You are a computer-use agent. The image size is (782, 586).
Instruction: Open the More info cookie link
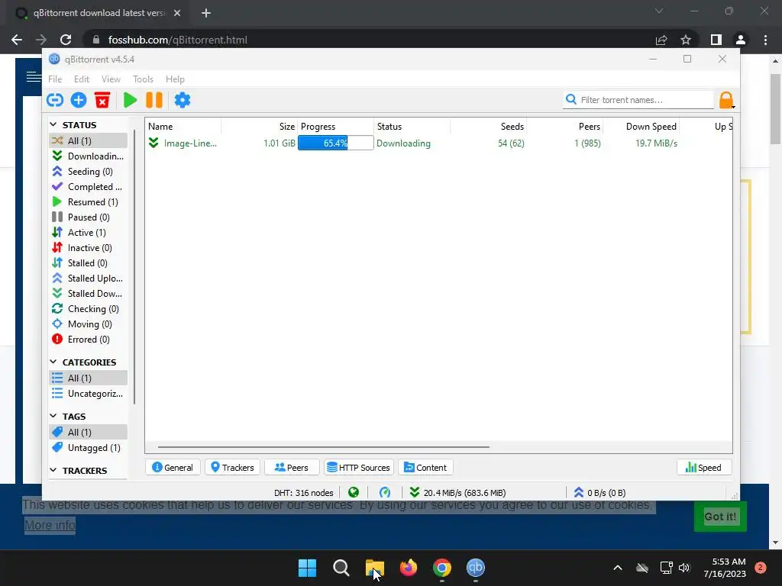tap(50, 525)
